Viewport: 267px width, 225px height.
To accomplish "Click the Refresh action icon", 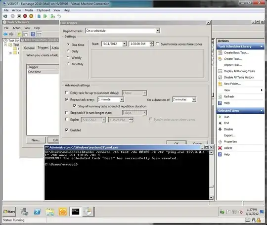I will tap(220, 96).
